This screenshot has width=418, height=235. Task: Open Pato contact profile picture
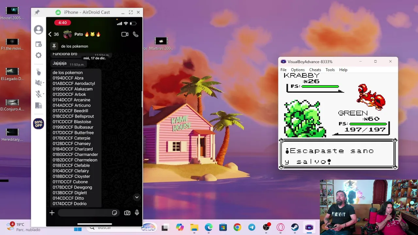pos(67,34)
